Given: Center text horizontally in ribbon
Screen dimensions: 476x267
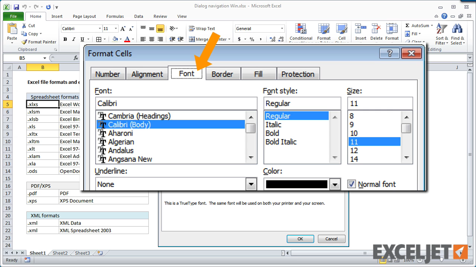Looking at the screenshot, I should 152,39.
